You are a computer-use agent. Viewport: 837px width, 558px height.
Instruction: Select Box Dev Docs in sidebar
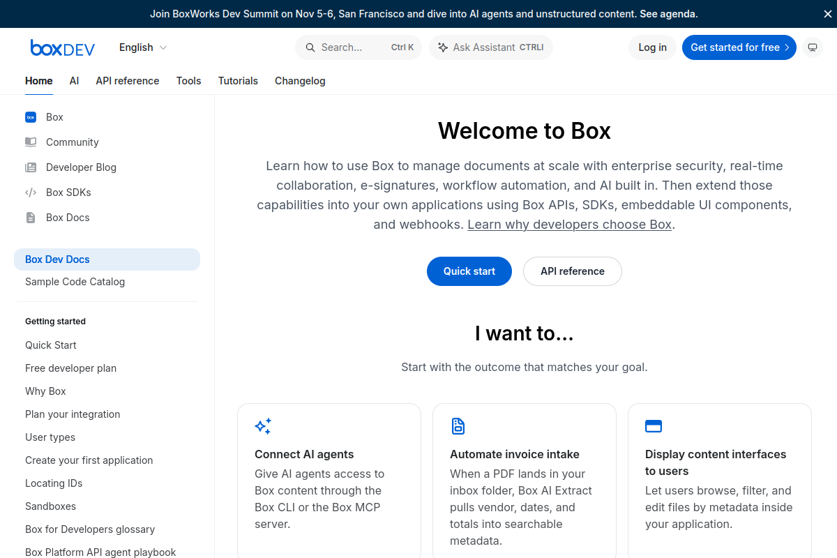[x=107, y=259]
